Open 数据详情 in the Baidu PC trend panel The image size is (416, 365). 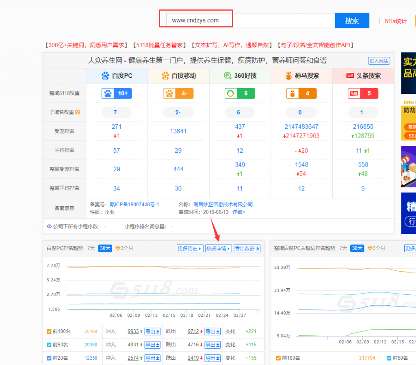(218, 248)
